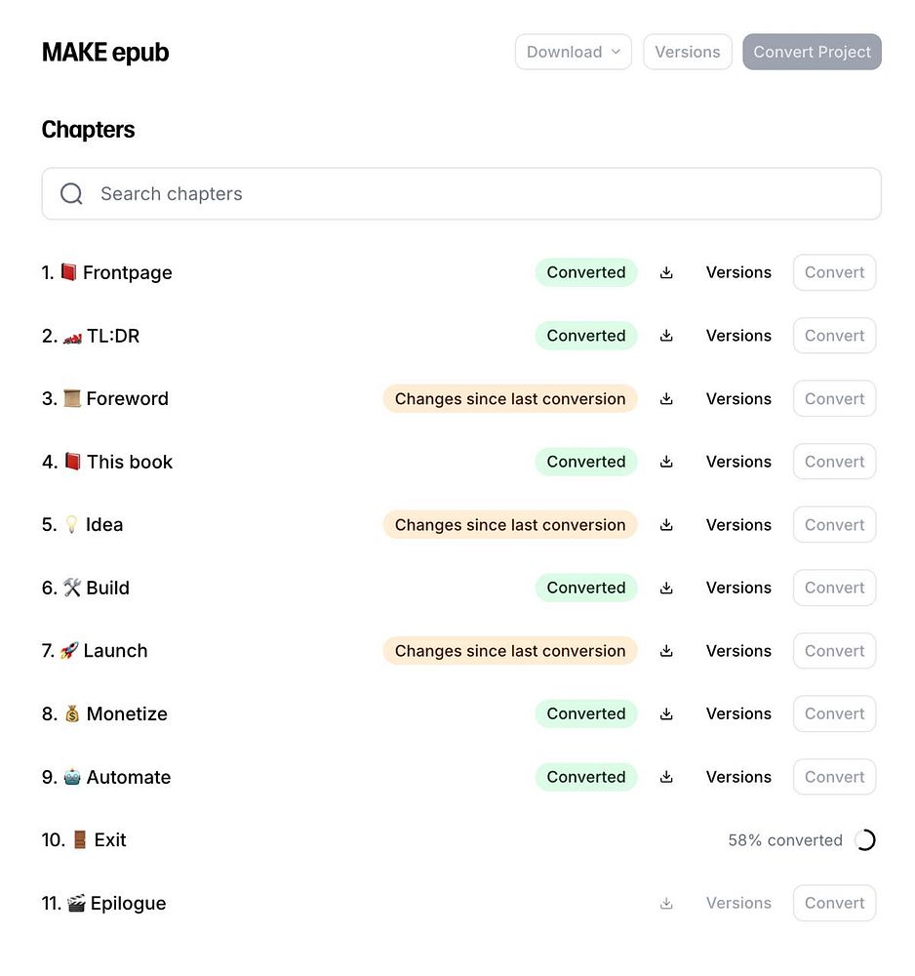915x976 pixels.
Task: Download the Automate chapter
Action: point(666,777)
